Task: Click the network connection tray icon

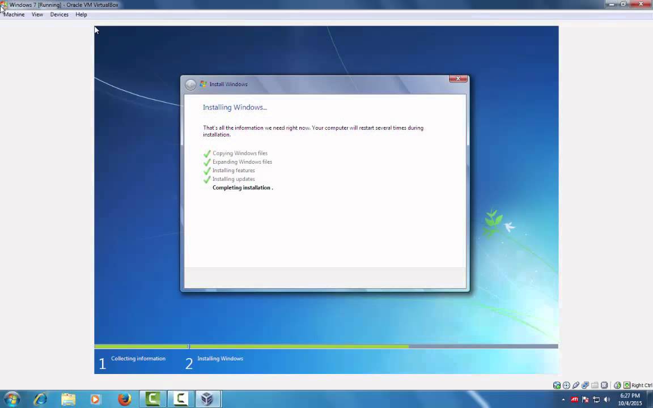Action: pos(596,399)
